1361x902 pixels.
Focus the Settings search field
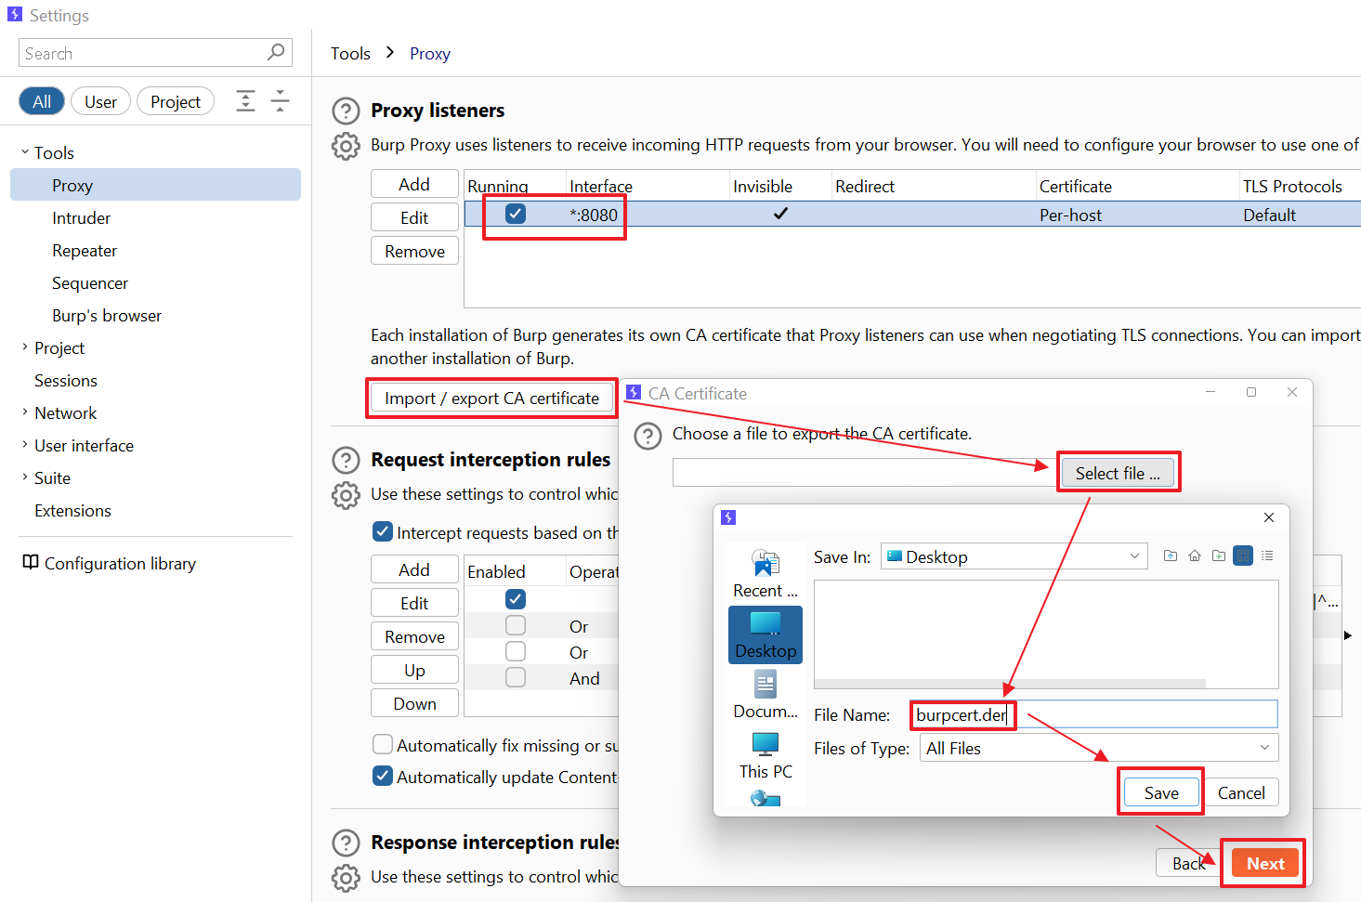tap(155, 53)
